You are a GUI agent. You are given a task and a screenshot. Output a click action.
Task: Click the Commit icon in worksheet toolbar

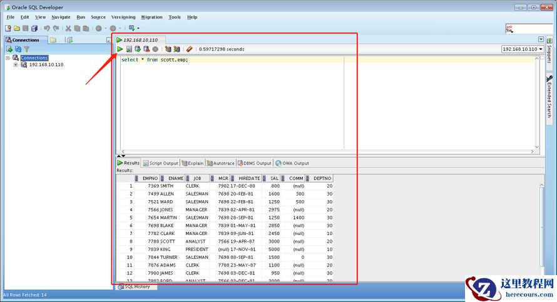(x=138, y=49)
